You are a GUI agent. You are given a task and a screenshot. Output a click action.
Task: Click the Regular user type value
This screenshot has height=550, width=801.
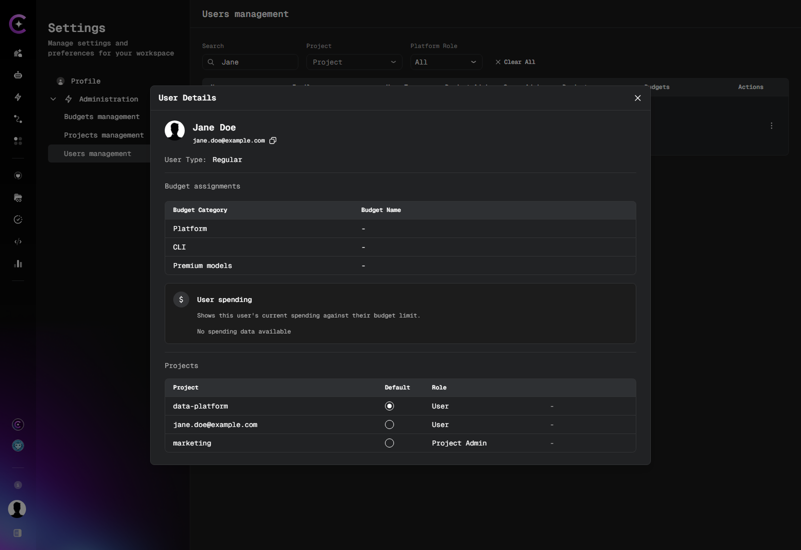pyautogui.click(x=227, y=159)
